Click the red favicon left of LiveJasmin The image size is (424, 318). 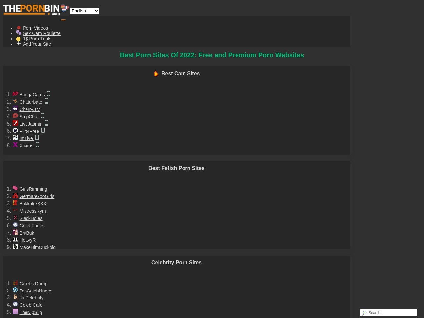[15, 123]
